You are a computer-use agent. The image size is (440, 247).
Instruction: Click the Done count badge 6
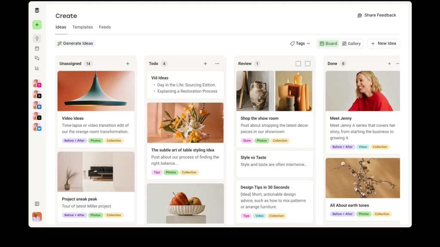(343, 64)
